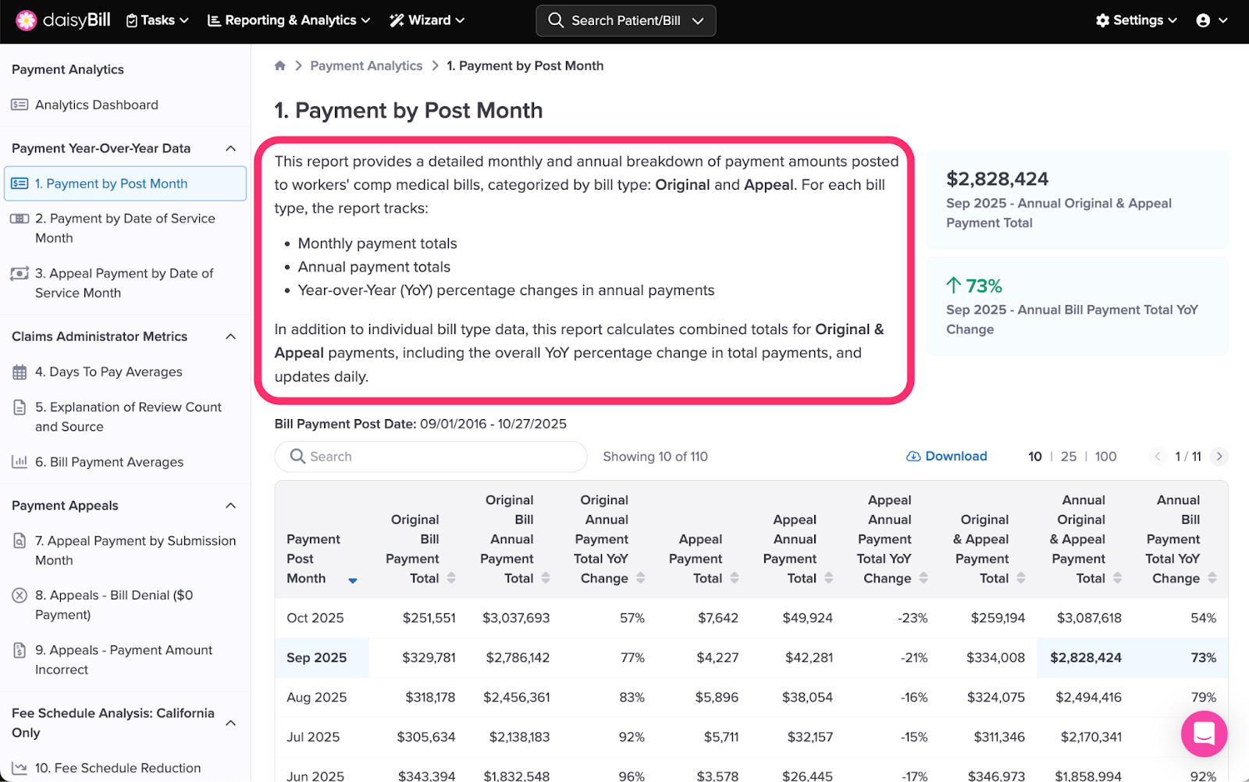The image size is (1249, 782).
Task: Sort by Original Bill Payment Total
Action: click(451, 578)
